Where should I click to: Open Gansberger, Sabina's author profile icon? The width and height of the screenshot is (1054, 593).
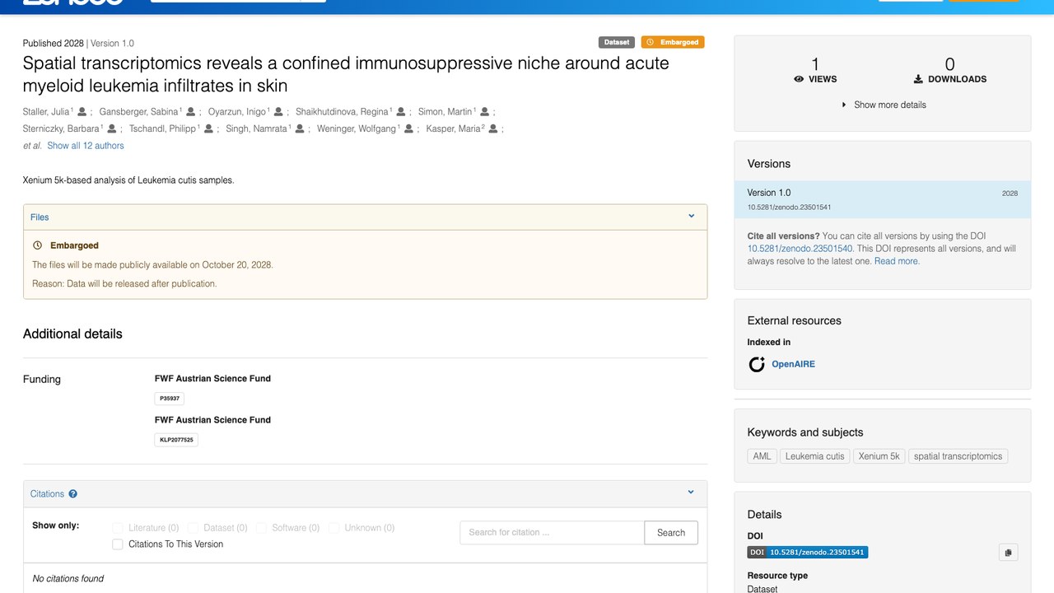tap(191, 112)
